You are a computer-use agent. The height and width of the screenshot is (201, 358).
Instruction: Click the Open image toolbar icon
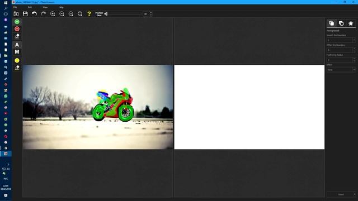(16, 14)
